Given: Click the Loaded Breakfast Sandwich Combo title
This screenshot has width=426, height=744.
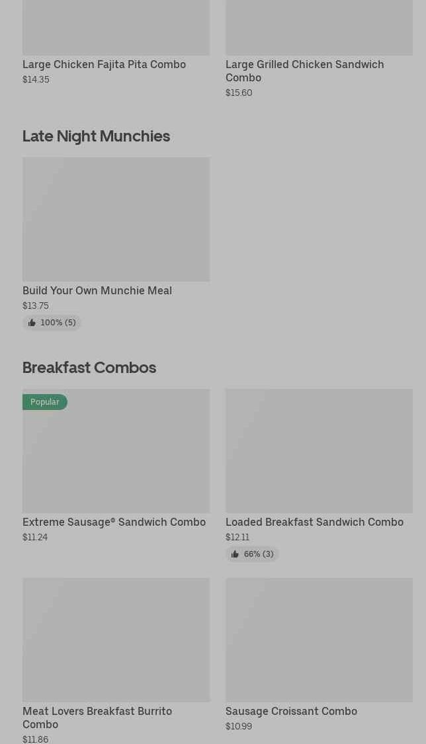Looking at the screenshot, I should [314, 522].
